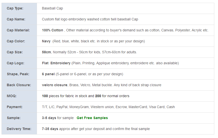
Task: Click the 100% Cotton bold text
Action: point(52,30)
